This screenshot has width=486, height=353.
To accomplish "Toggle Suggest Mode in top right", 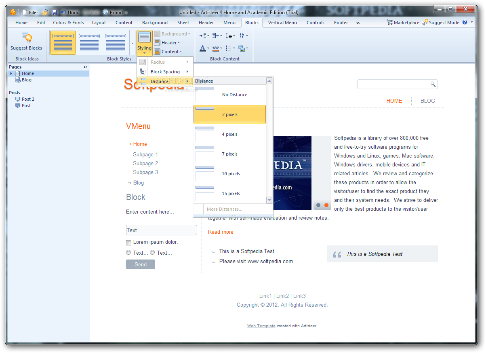I will 441,23.
